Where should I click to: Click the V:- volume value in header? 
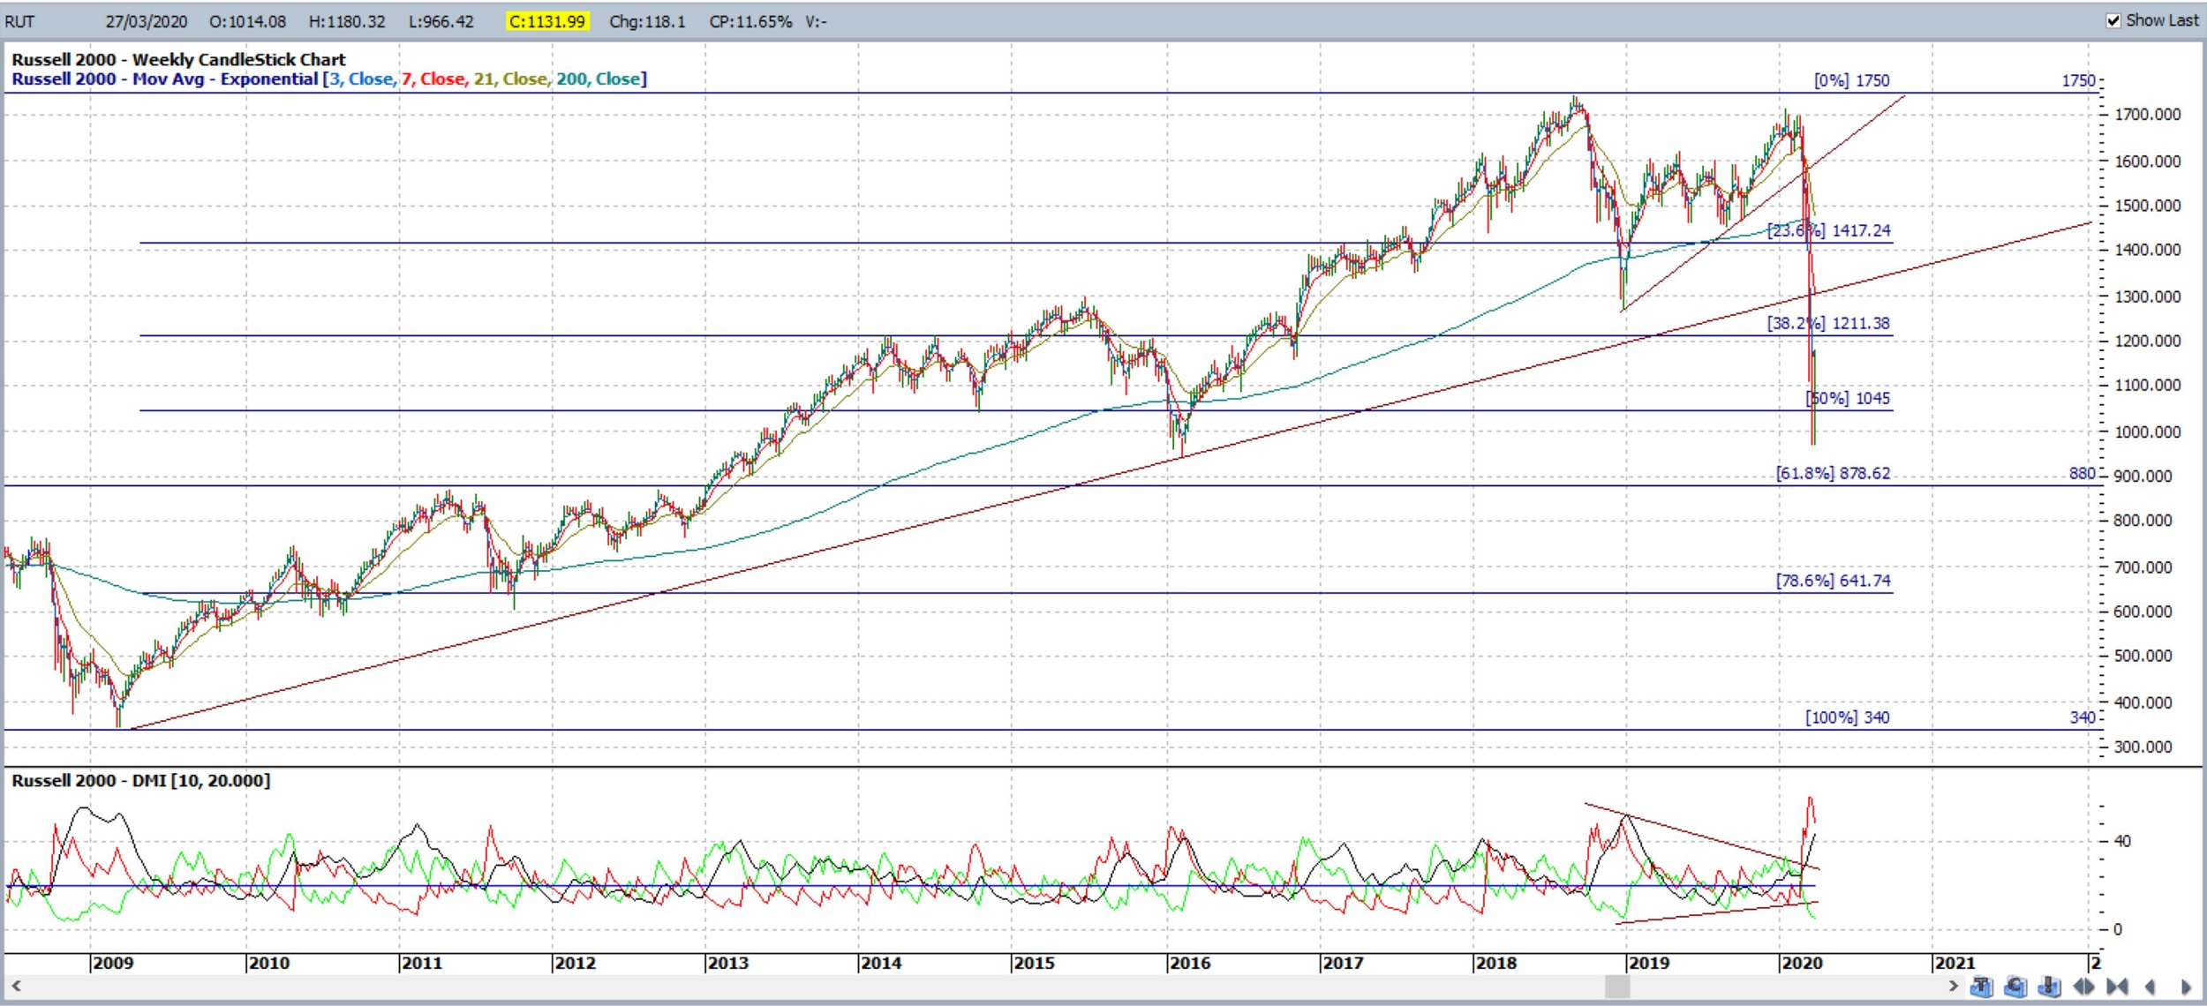[816, 21]
